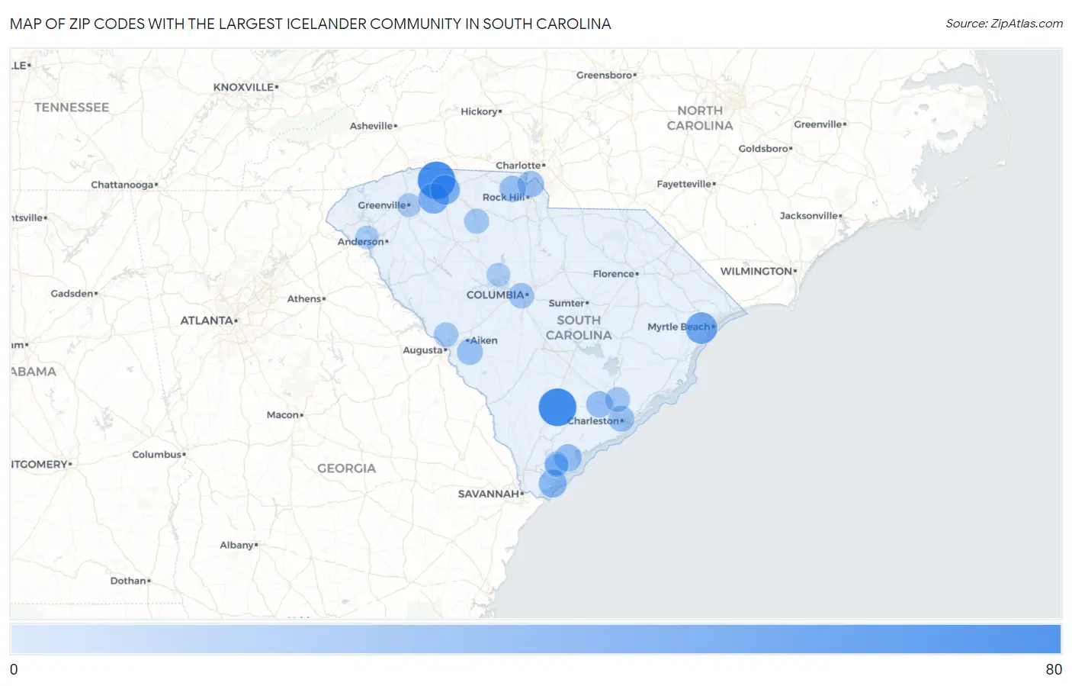Click the Albany city label

point(237,545)
